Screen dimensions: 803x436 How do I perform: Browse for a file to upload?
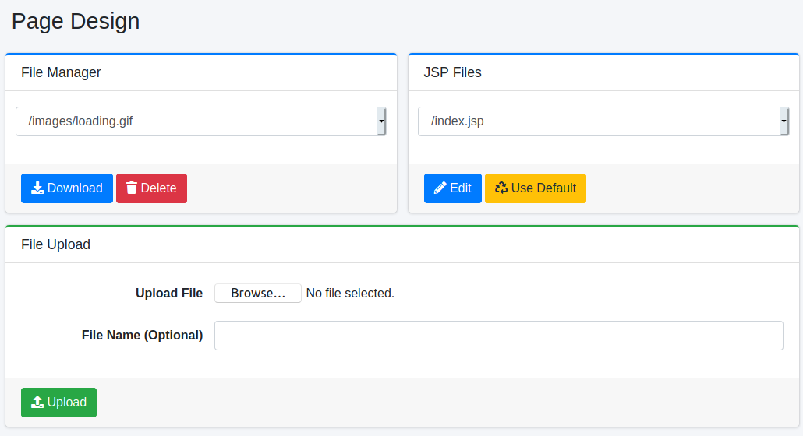pyautogui.click(x=257, y=294)
